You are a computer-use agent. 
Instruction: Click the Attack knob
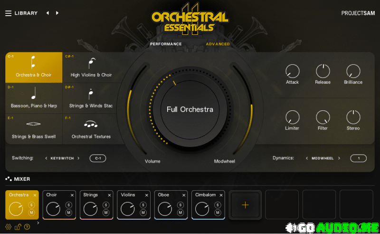(292, 72)
